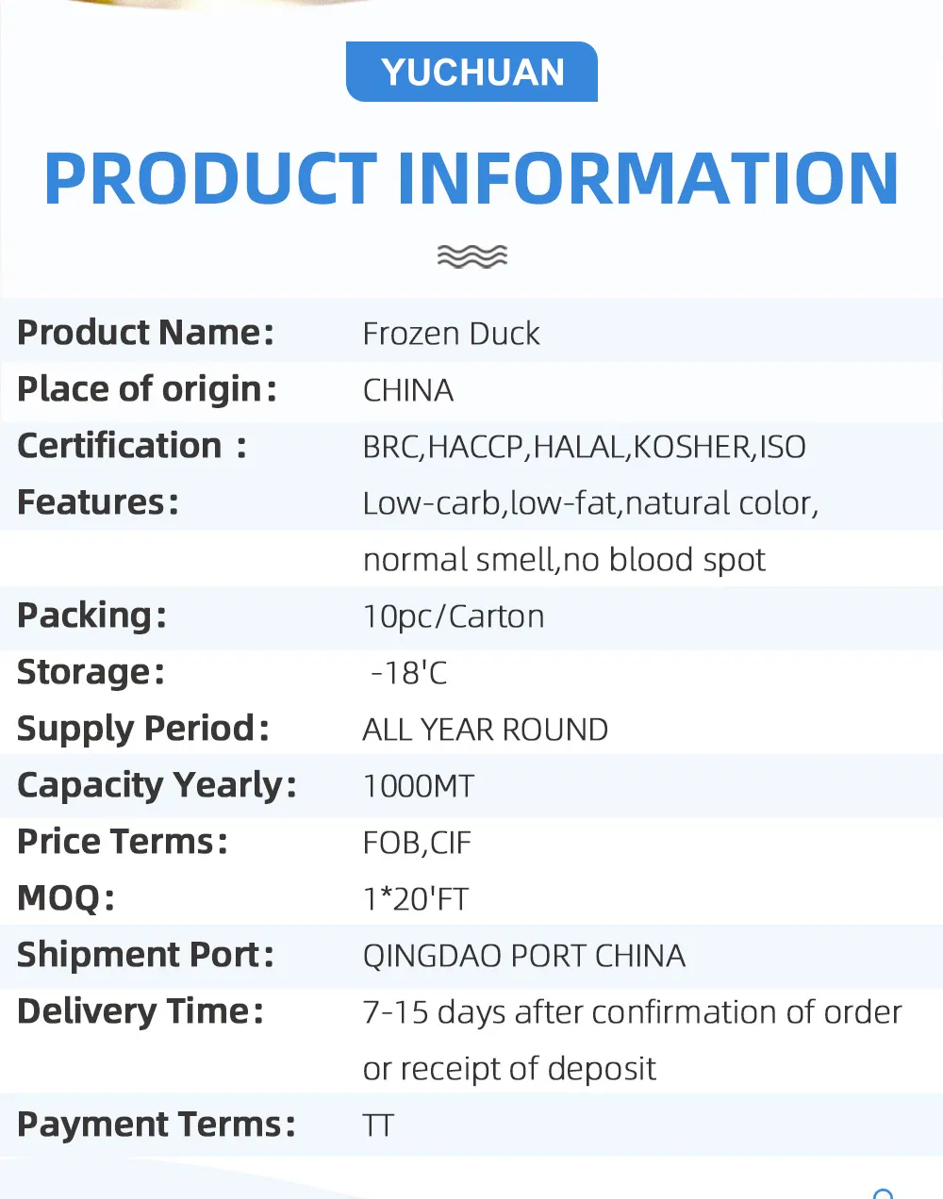Click the QINGDAO PORT CHINA text

(523, 956)
